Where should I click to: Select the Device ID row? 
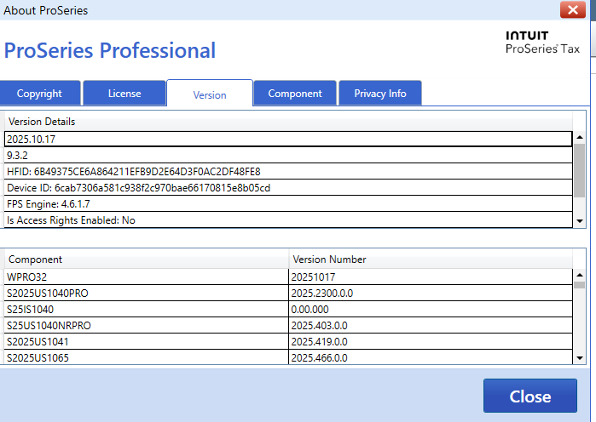pos(288,188)
